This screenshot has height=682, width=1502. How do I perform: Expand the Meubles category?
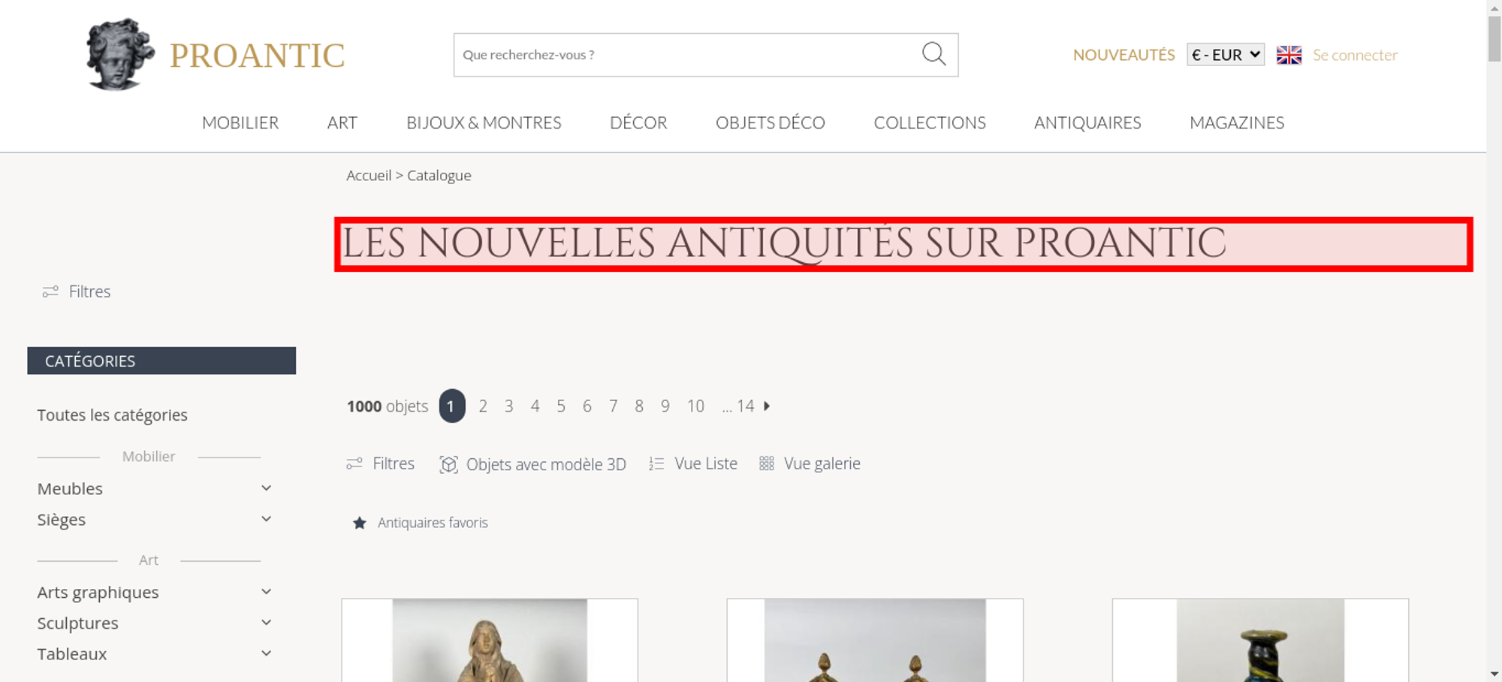pos(266,488)
